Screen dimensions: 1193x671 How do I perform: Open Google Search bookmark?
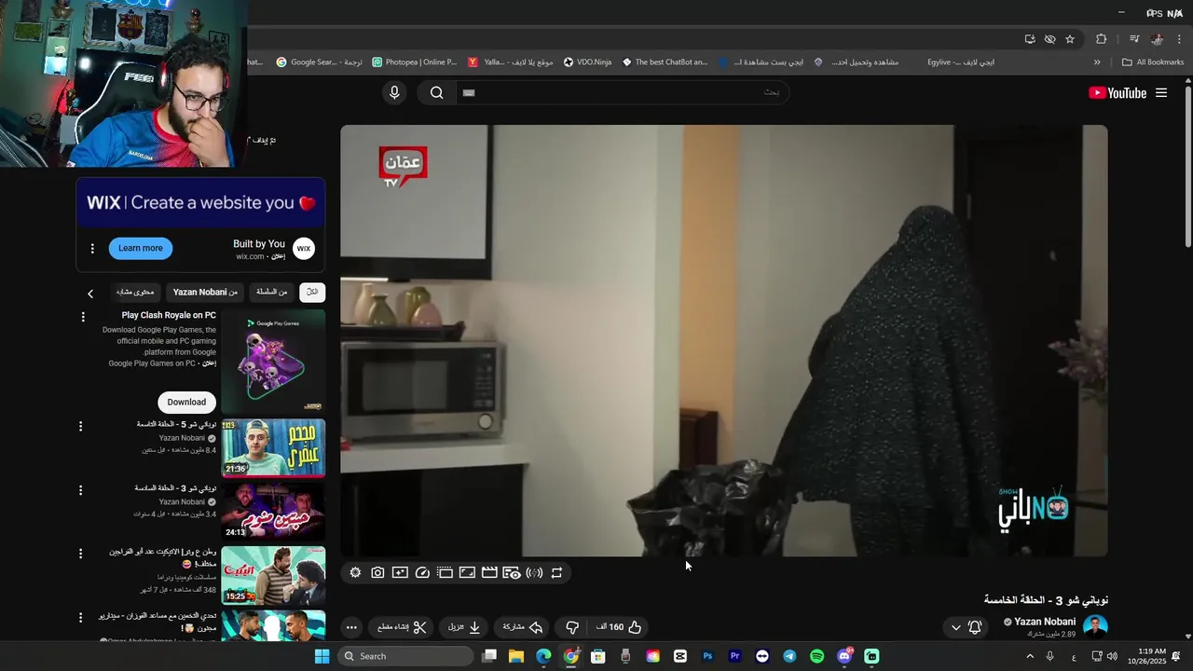coord(319,62)
